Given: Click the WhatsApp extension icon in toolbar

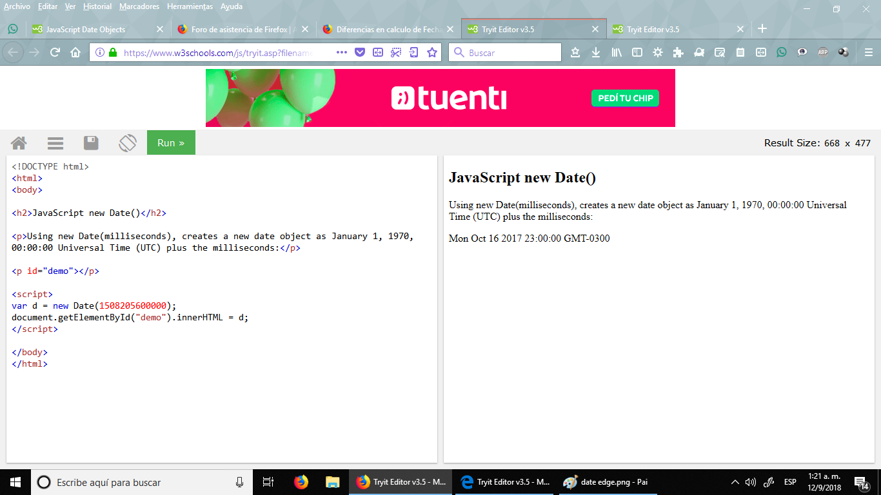Looking at the screenshot, I should pos(782,53).
